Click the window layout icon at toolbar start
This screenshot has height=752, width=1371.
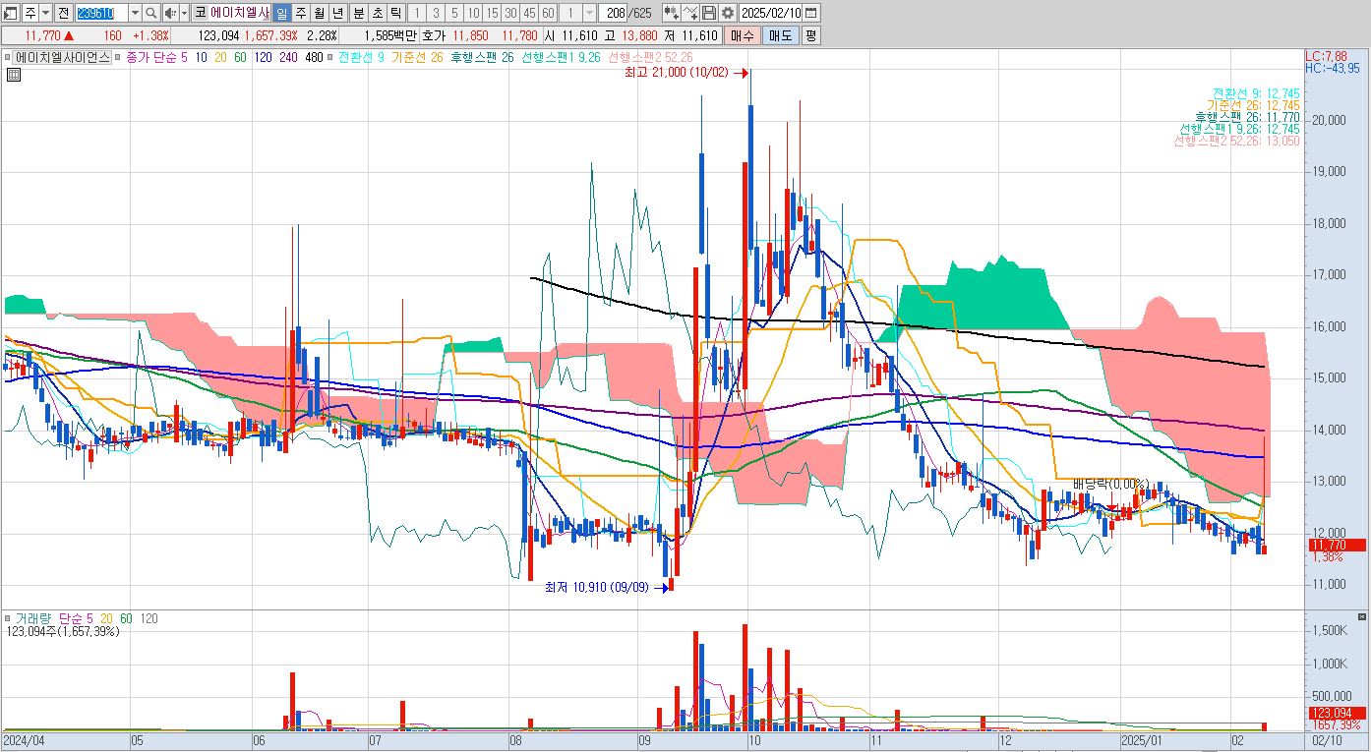(x=11, y=13)
